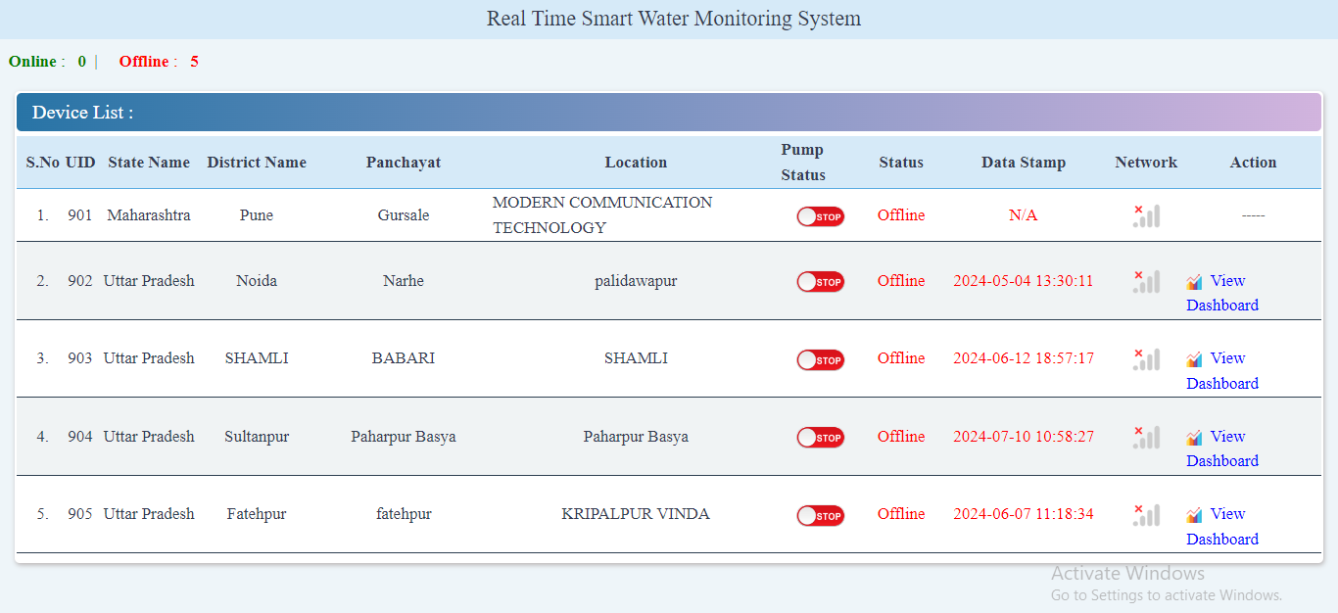Toggle the pump switch for SHAMLI device

pyautogui.click(x=820, y=359)
